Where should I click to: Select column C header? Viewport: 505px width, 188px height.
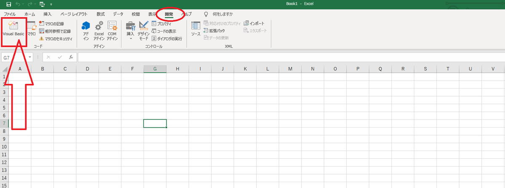(65, 69)
